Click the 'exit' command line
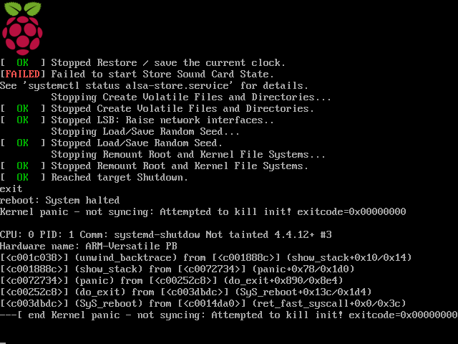Screen dimensions: 458x344 tap(11, 189)
